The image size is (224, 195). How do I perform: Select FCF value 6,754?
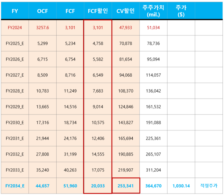click(x=70, y=59)
